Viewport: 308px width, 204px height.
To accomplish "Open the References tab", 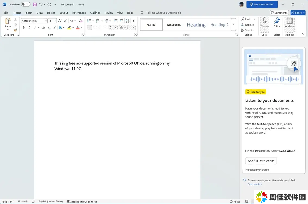I will 79,13.
